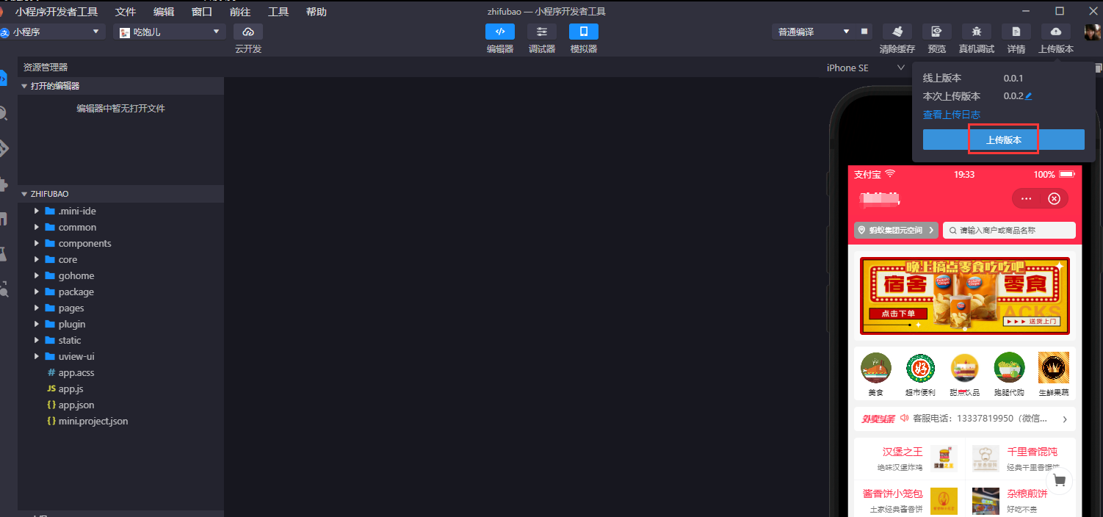This screenshot has height=517, width=1103.
Task: Toggle the 模拟器 simulator panel button
Action: [x=584, y=32]
